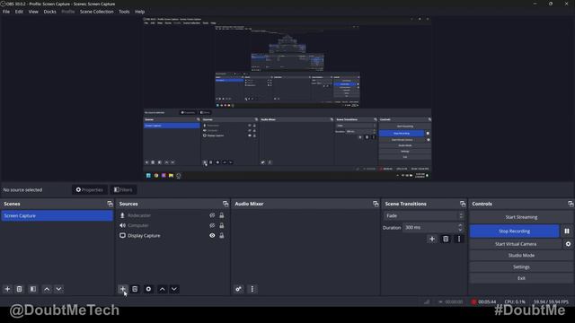The width and height of the screenshot is (575, 323).
Task: Click the red recording status indicator
Action: pos(473,301)
